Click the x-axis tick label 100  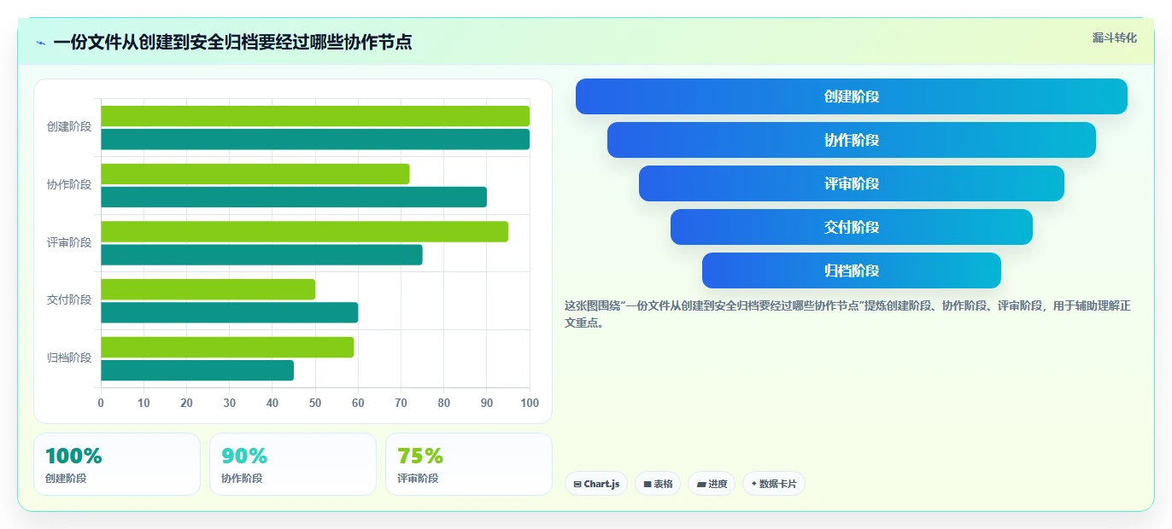pyautogui.click(x=530, y=403)
